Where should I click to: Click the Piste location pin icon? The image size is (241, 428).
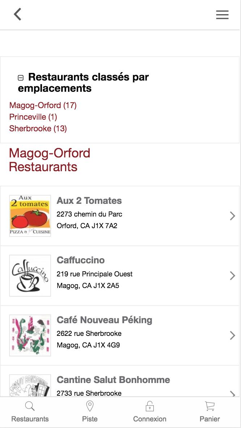pos(90,406)
